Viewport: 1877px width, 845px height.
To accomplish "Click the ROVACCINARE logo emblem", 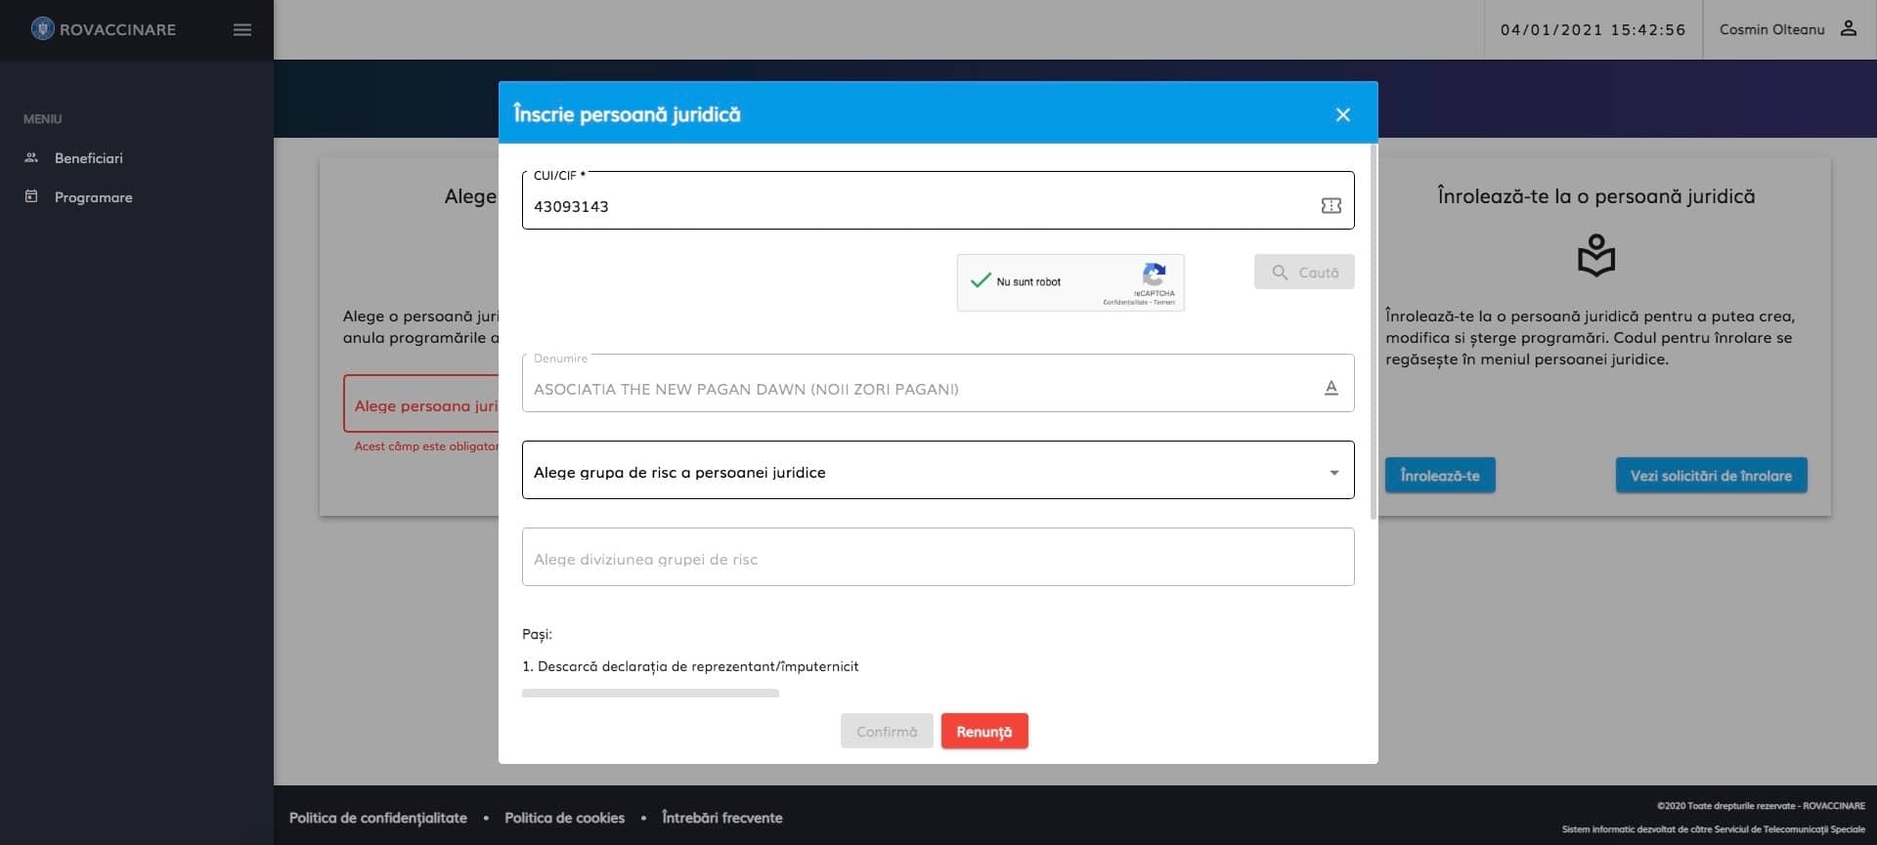I will [42, 29].
